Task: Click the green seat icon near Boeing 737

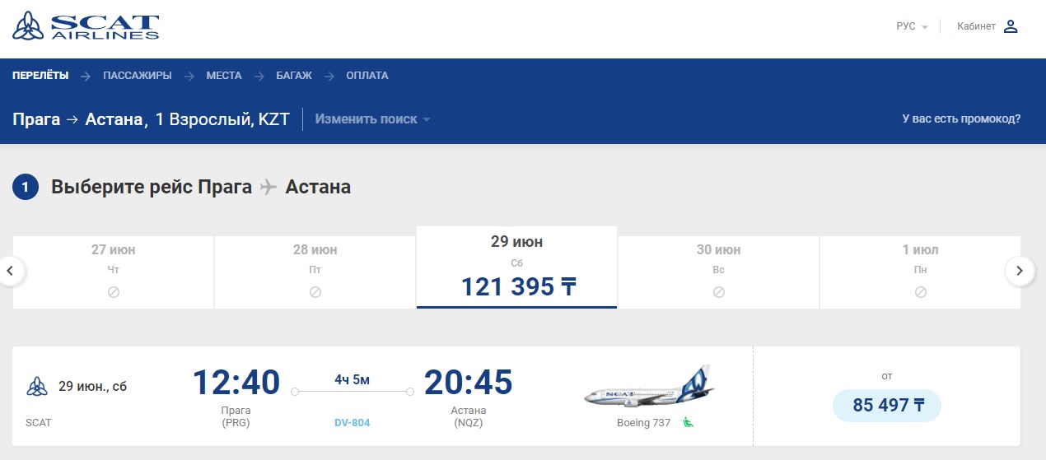Action: point(689,423)
